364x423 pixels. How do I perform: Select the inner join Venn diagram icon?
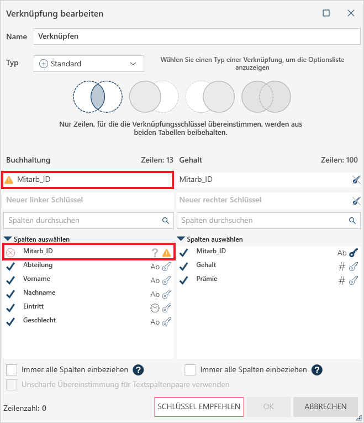[x=97, y=97]
